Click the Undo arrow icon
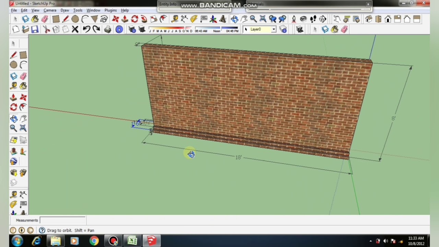 click(x=86, y=30)
